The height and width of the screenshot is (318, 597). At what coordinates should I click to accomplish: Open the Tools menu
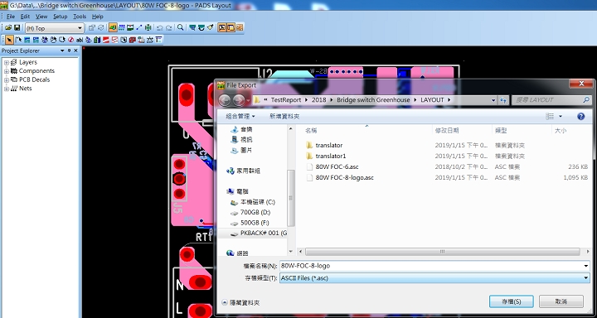pos(80,17)
